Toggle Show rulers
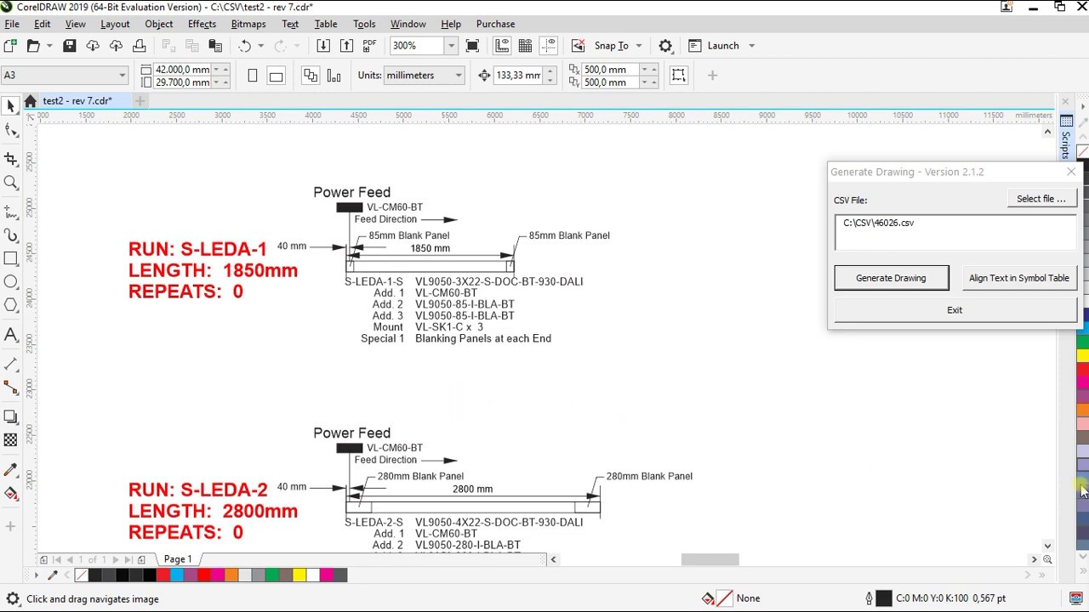This screenshot has width=1089, height=612. click(x=502, y=46)
